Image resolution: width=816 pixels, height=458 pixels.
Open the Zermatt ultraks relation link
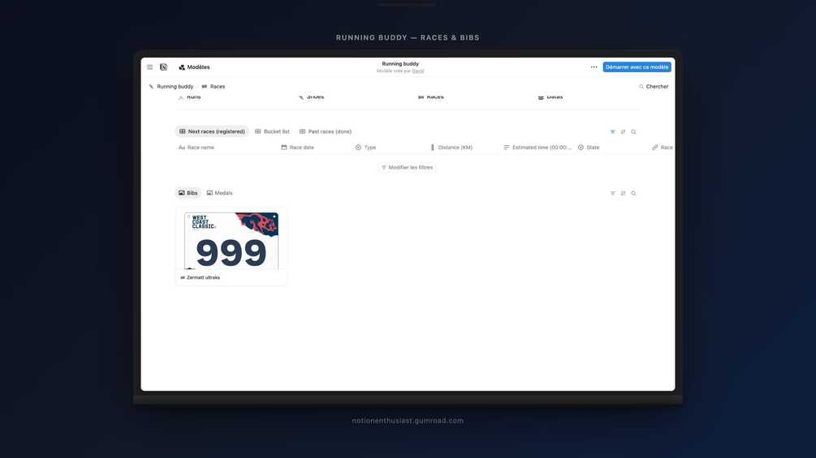200,278
